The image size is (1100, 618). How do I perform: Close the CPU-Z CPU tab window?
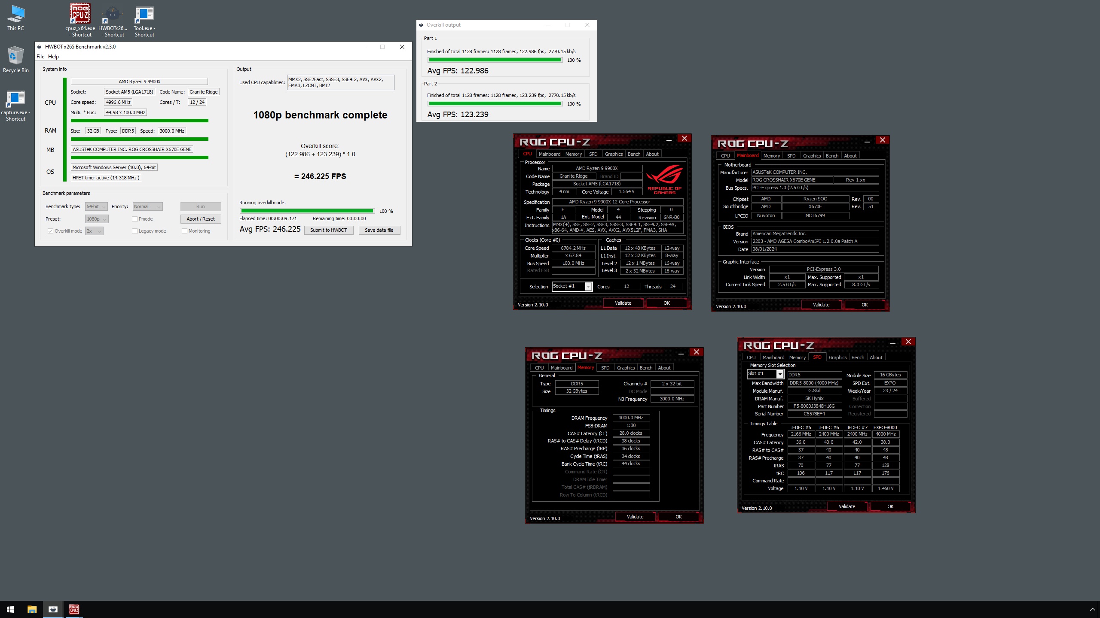pos(684,138)
